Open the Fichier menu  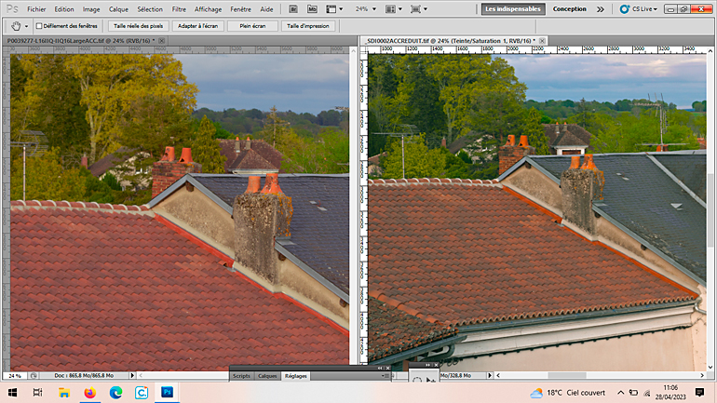[36, 9]
